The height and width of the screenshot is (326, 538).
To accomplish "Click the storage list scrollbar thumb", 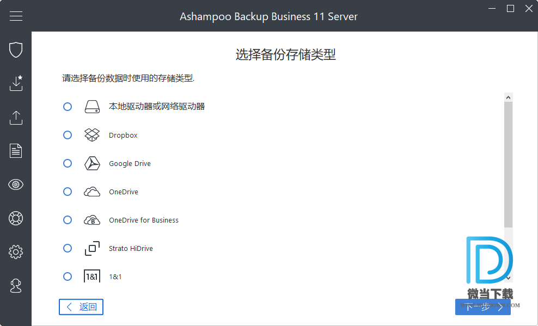I will 508,164.
